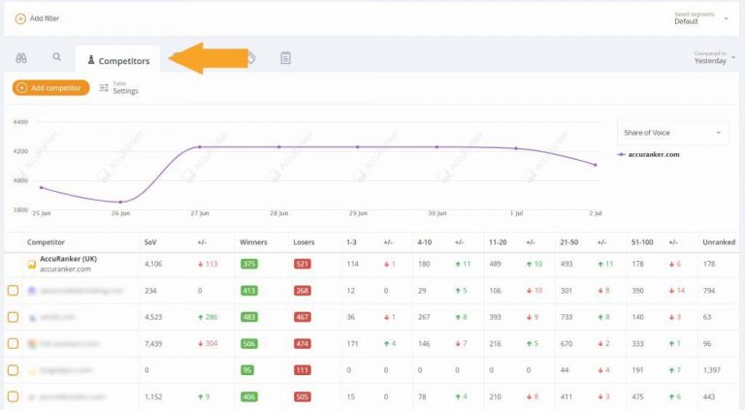745x410 pixels.
Task: Click the red Losers badge 474
Action: tap(303, 343)
